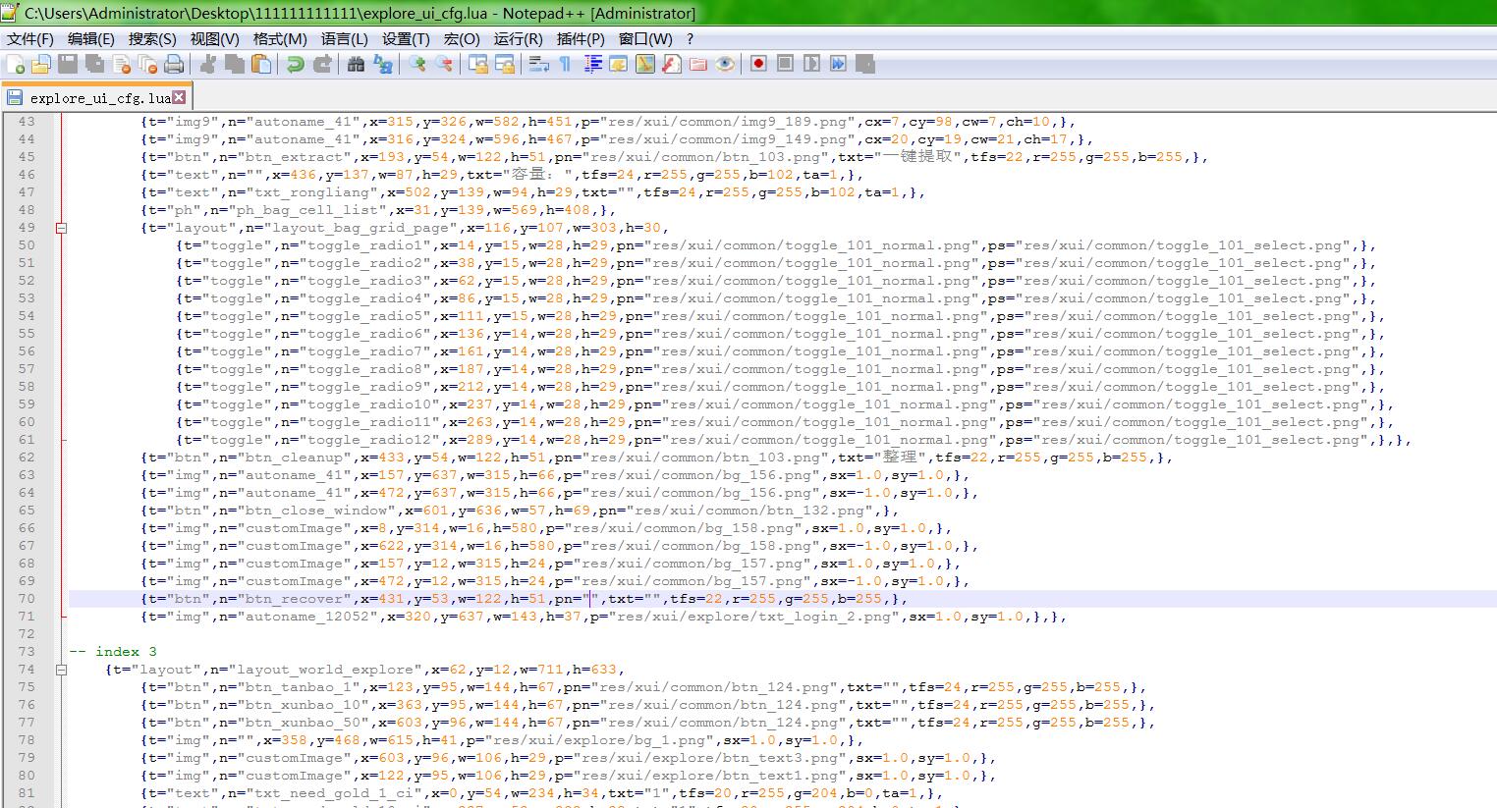Collapse the layout_bag_grid_page fold on line 49
1497x808 pixels.
[61, 228]
